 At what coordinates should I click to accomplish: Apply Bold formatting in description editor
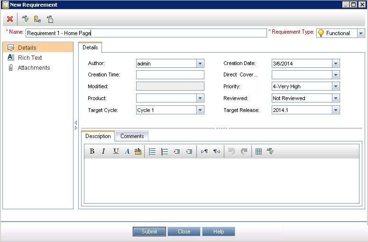[92, 151]
